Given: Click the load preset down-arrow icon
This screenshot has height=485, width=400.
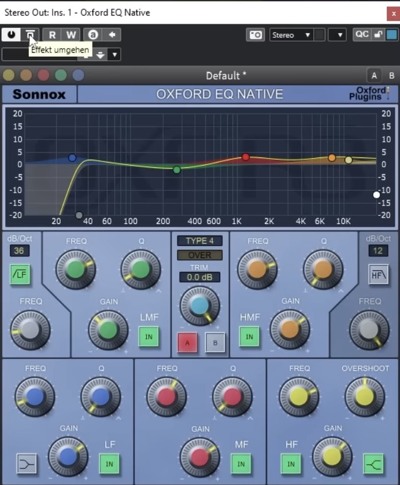Looking at the screenshot, I should pyautogui.click(x=100, y=55).
